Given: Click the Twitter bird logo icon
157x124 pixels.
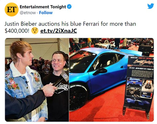Looking at the screenshot, I should click(x=150, y=6).
